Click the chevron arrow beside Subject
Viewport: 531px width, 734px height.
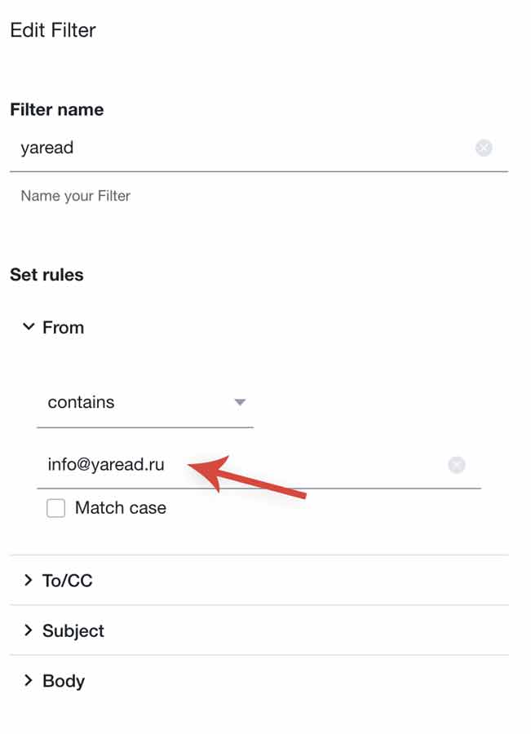(29, 630)
